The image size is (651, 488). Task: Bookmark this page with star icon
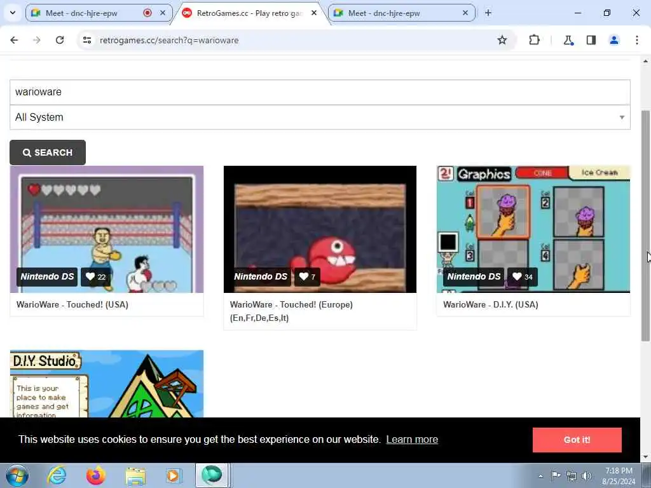502,40
